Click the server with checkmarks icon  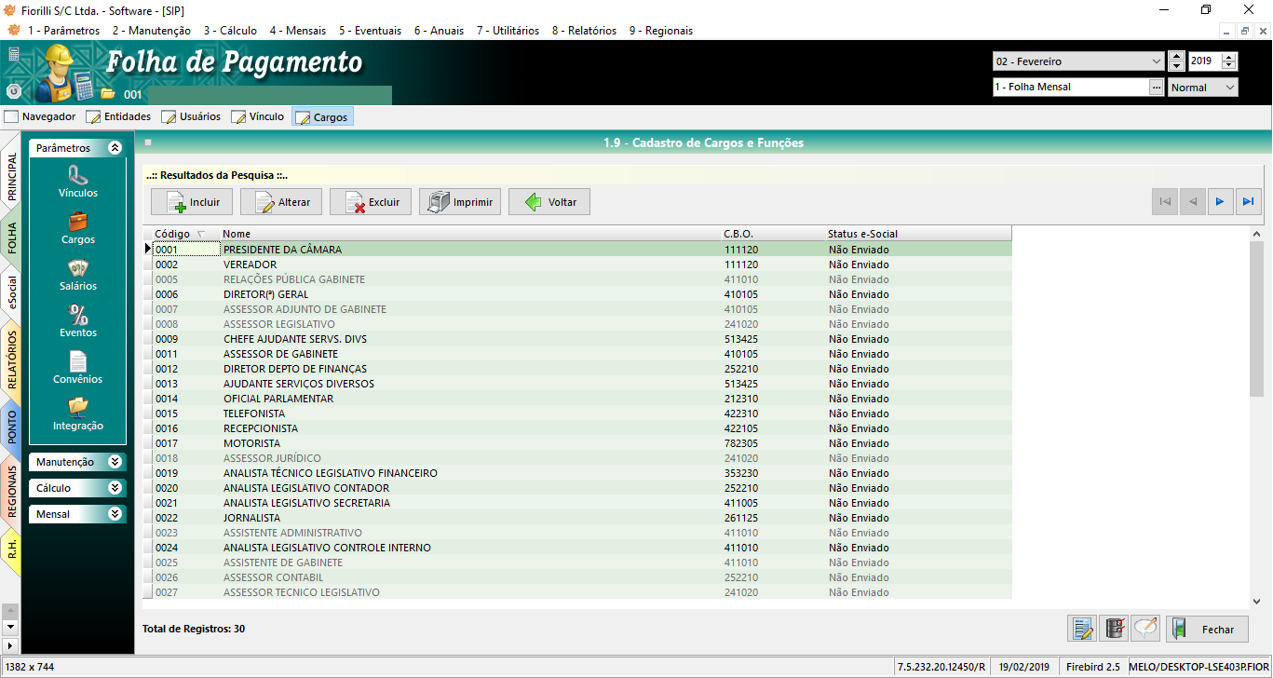tap(1114, 629)
